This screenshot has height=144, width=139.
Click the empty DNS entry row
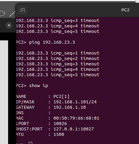[33, 113]
